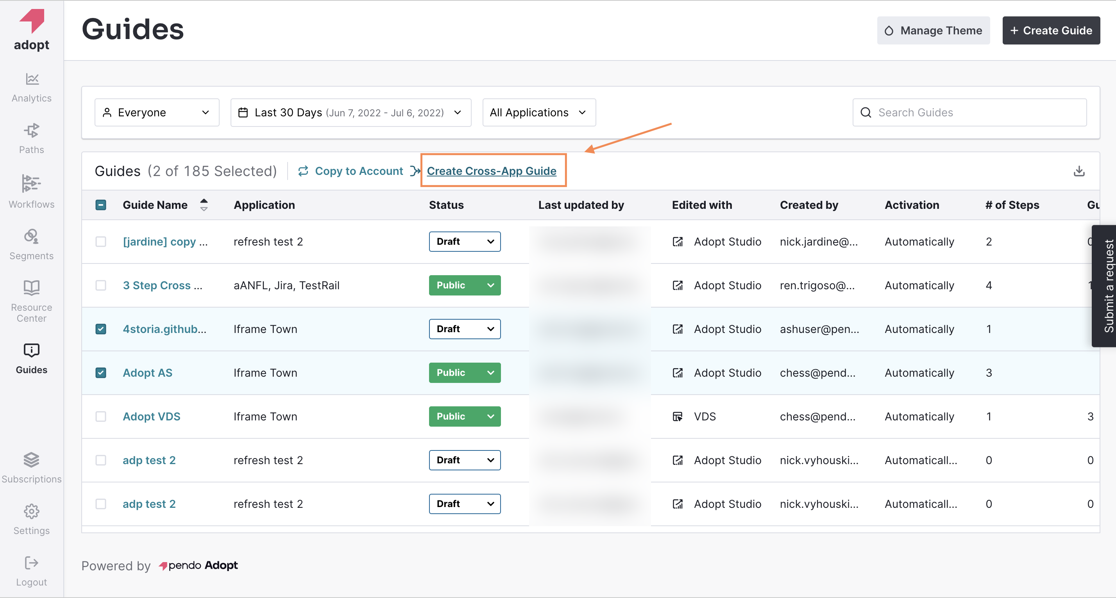
Task: Open the Last 30 Days date range dropdown
Action: (351, 112)
